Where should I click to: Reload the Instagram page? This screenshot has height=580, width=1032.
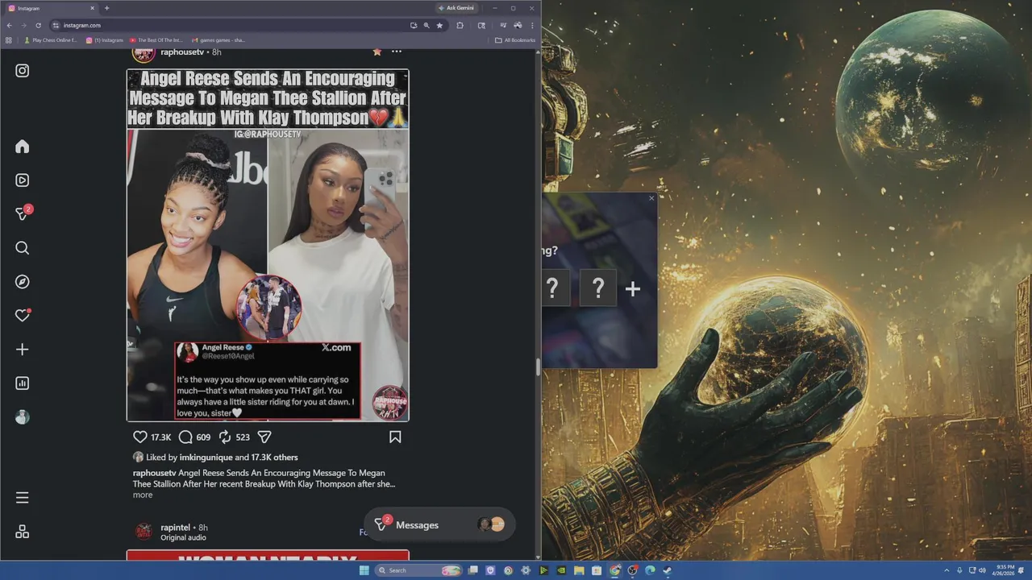click(37, 25)
